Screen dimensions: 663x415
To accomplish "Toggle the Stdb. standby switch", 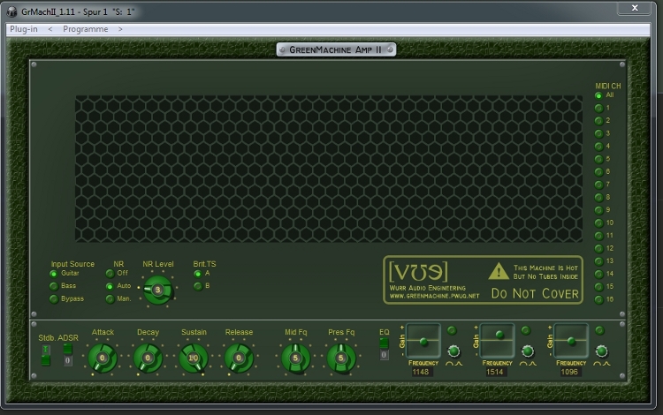I will 45,354.
